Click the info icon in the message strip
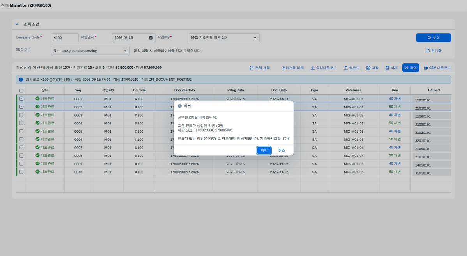 (21, 80)
